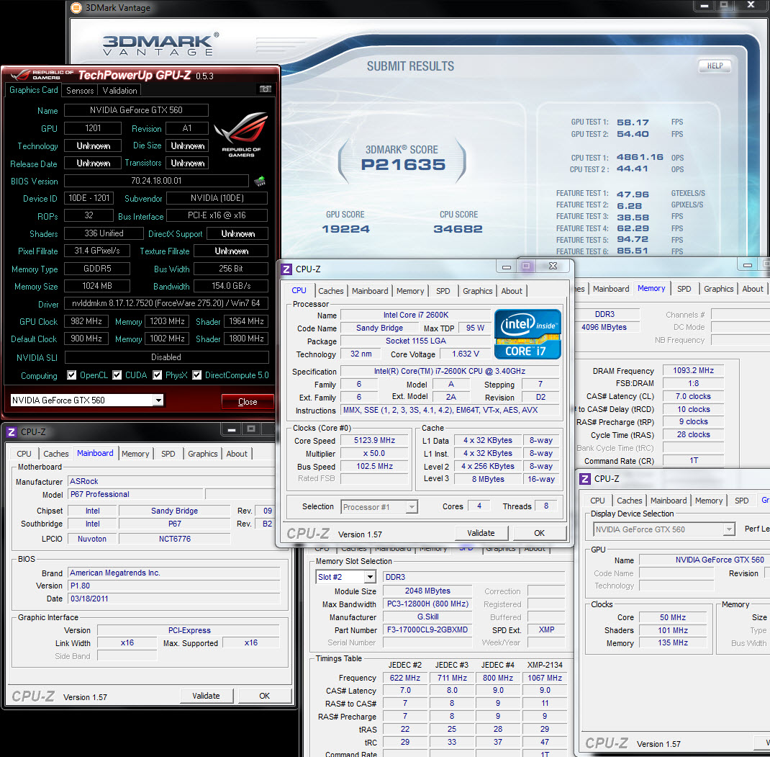Toggle the OpenCL checkbox
The image size is (770, 757).
72,375
